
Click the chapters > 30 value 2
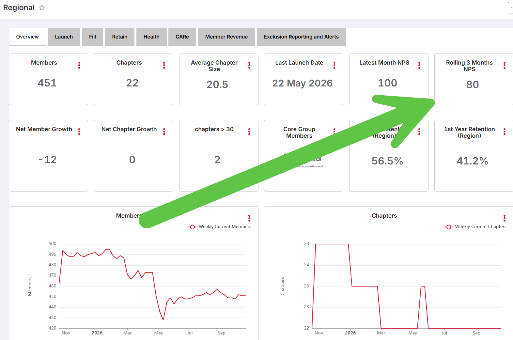217,160
